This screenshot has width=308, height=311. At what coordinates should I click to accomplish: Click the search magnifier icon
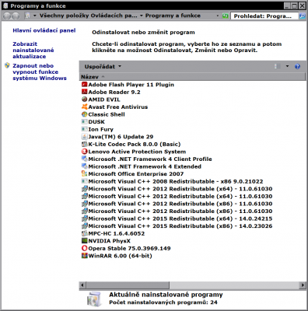(302, 16)
